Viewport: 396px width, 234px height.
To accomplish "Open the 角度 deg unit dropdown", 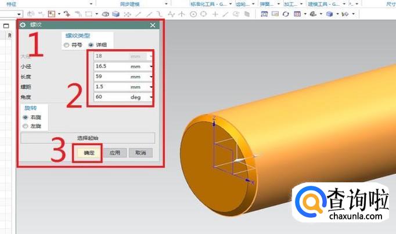I will point(151,97).
